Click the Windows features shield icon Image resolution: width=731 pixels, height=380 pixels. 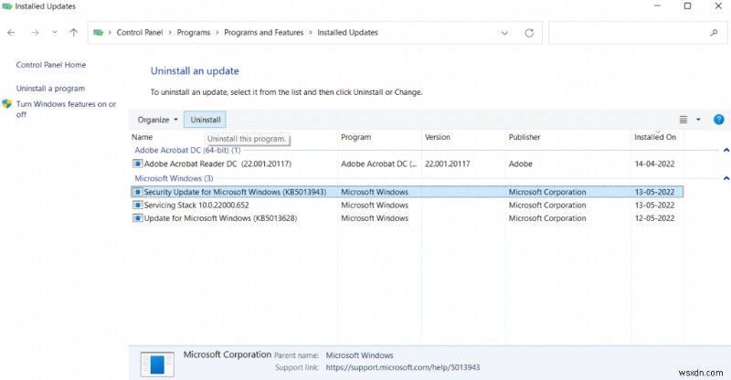point(7,105)
